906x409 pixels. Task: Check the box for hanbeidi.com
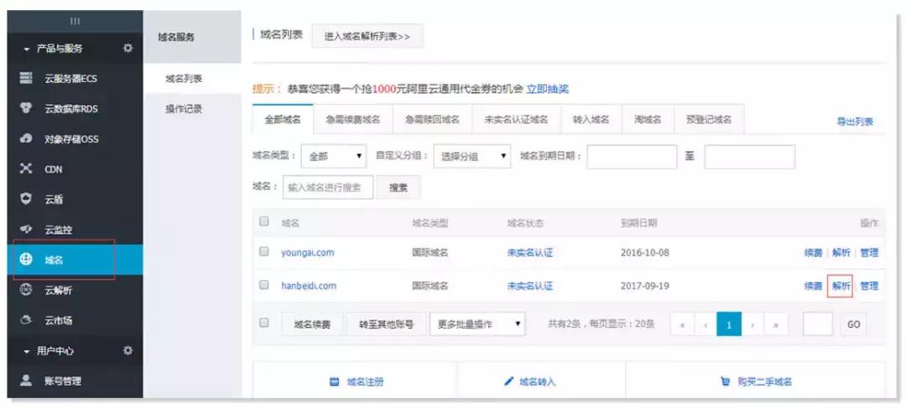point(264,285)
